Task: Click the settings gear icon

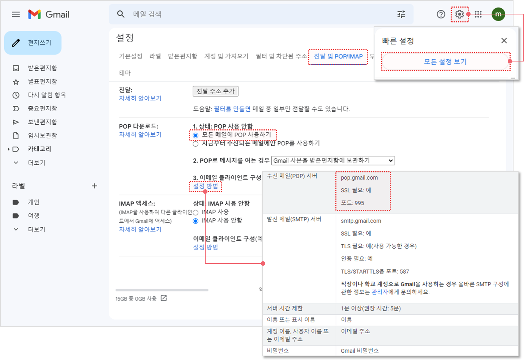Action: pyautogui.click(x=459, y=14)
